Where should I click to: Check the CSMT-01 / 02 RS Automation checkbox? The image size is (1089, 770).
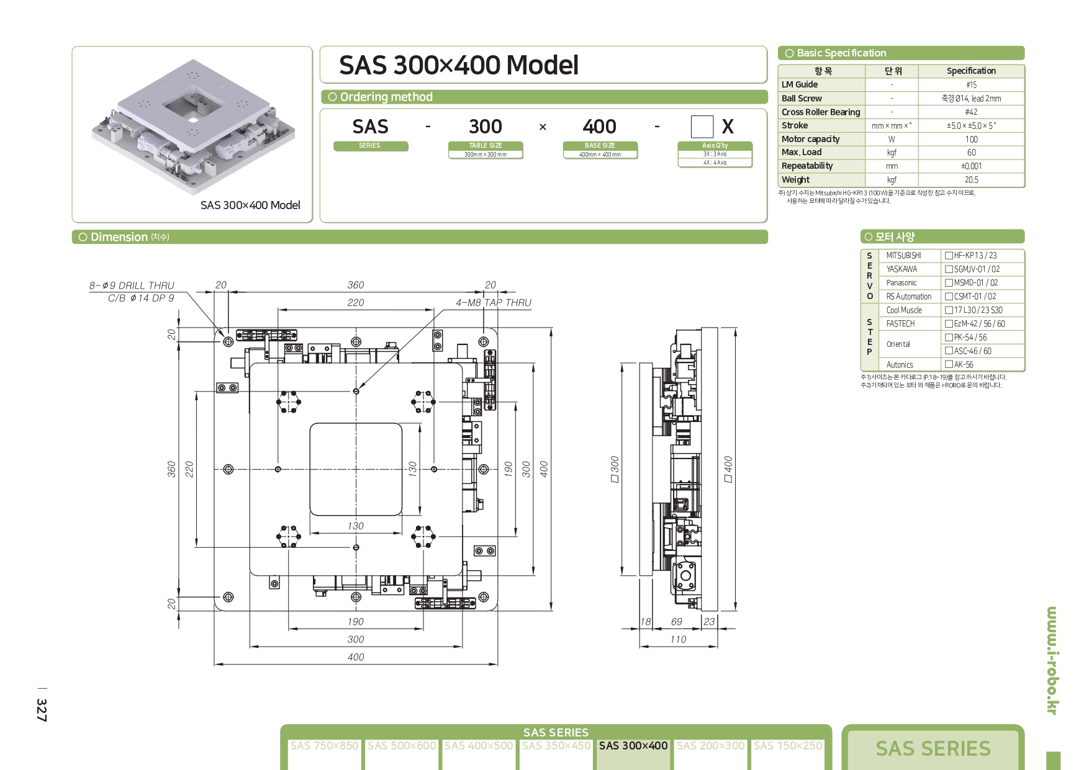point(949,297)
